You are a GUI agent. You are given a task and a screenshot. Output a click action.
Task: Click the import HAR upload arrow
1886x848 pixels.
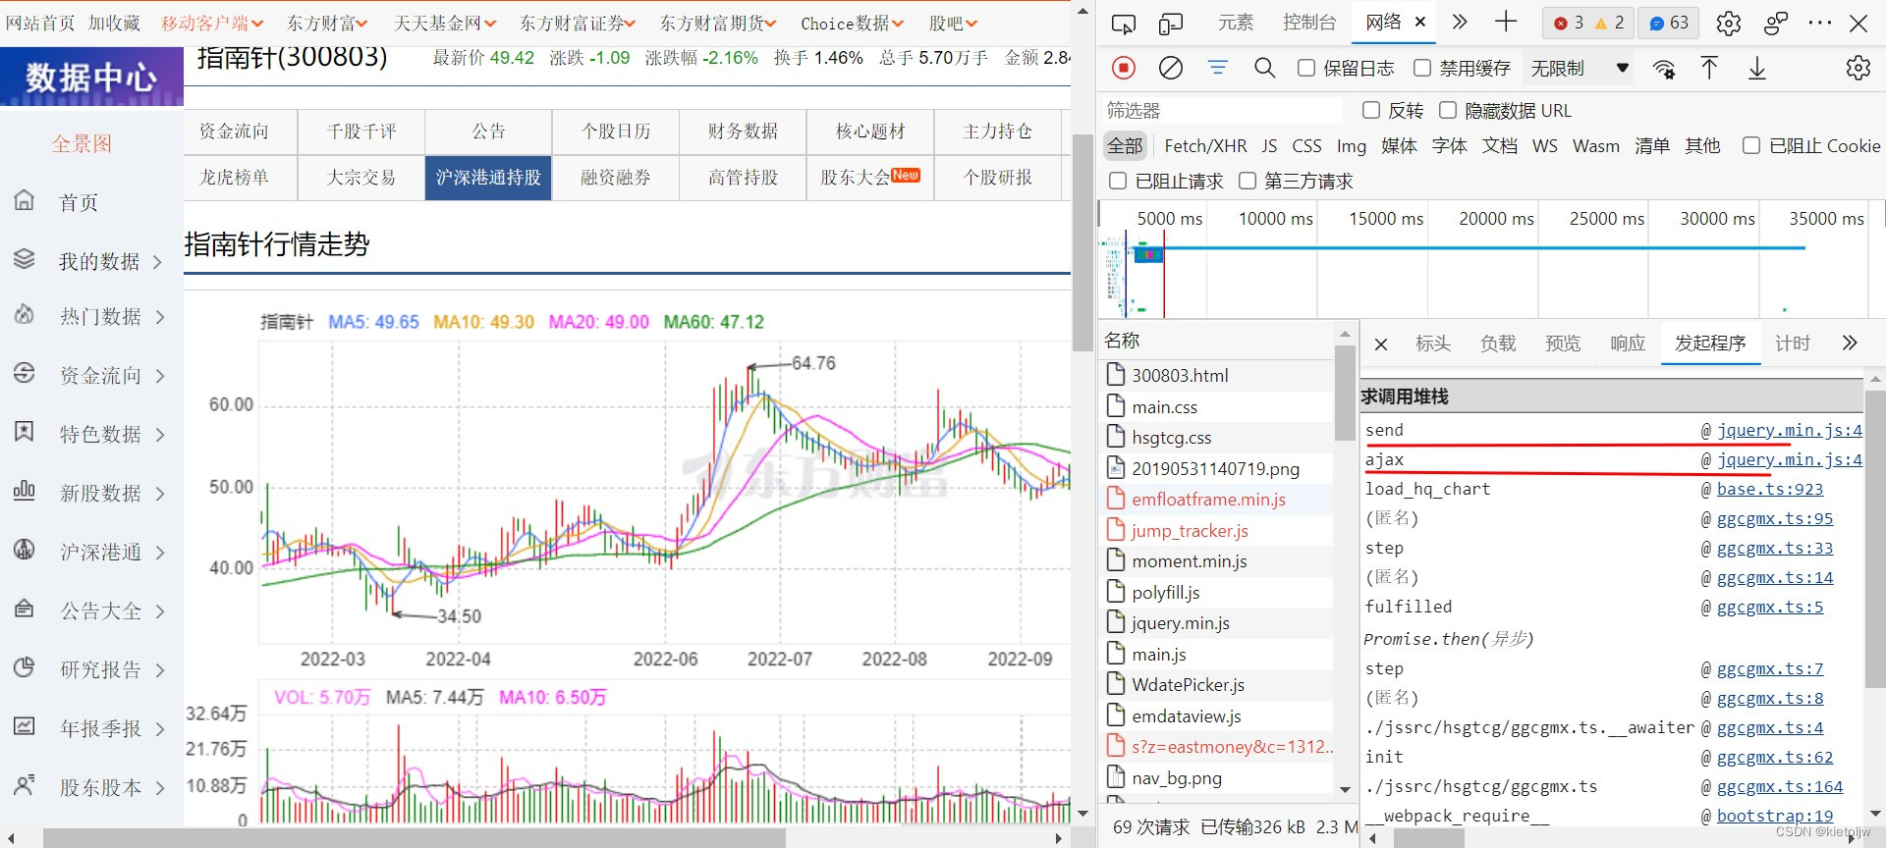1709,68
